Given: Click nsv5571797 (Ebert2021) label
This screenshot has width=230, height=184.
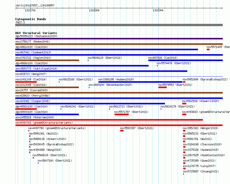Looking at the screenshot, I should [131, 112].
